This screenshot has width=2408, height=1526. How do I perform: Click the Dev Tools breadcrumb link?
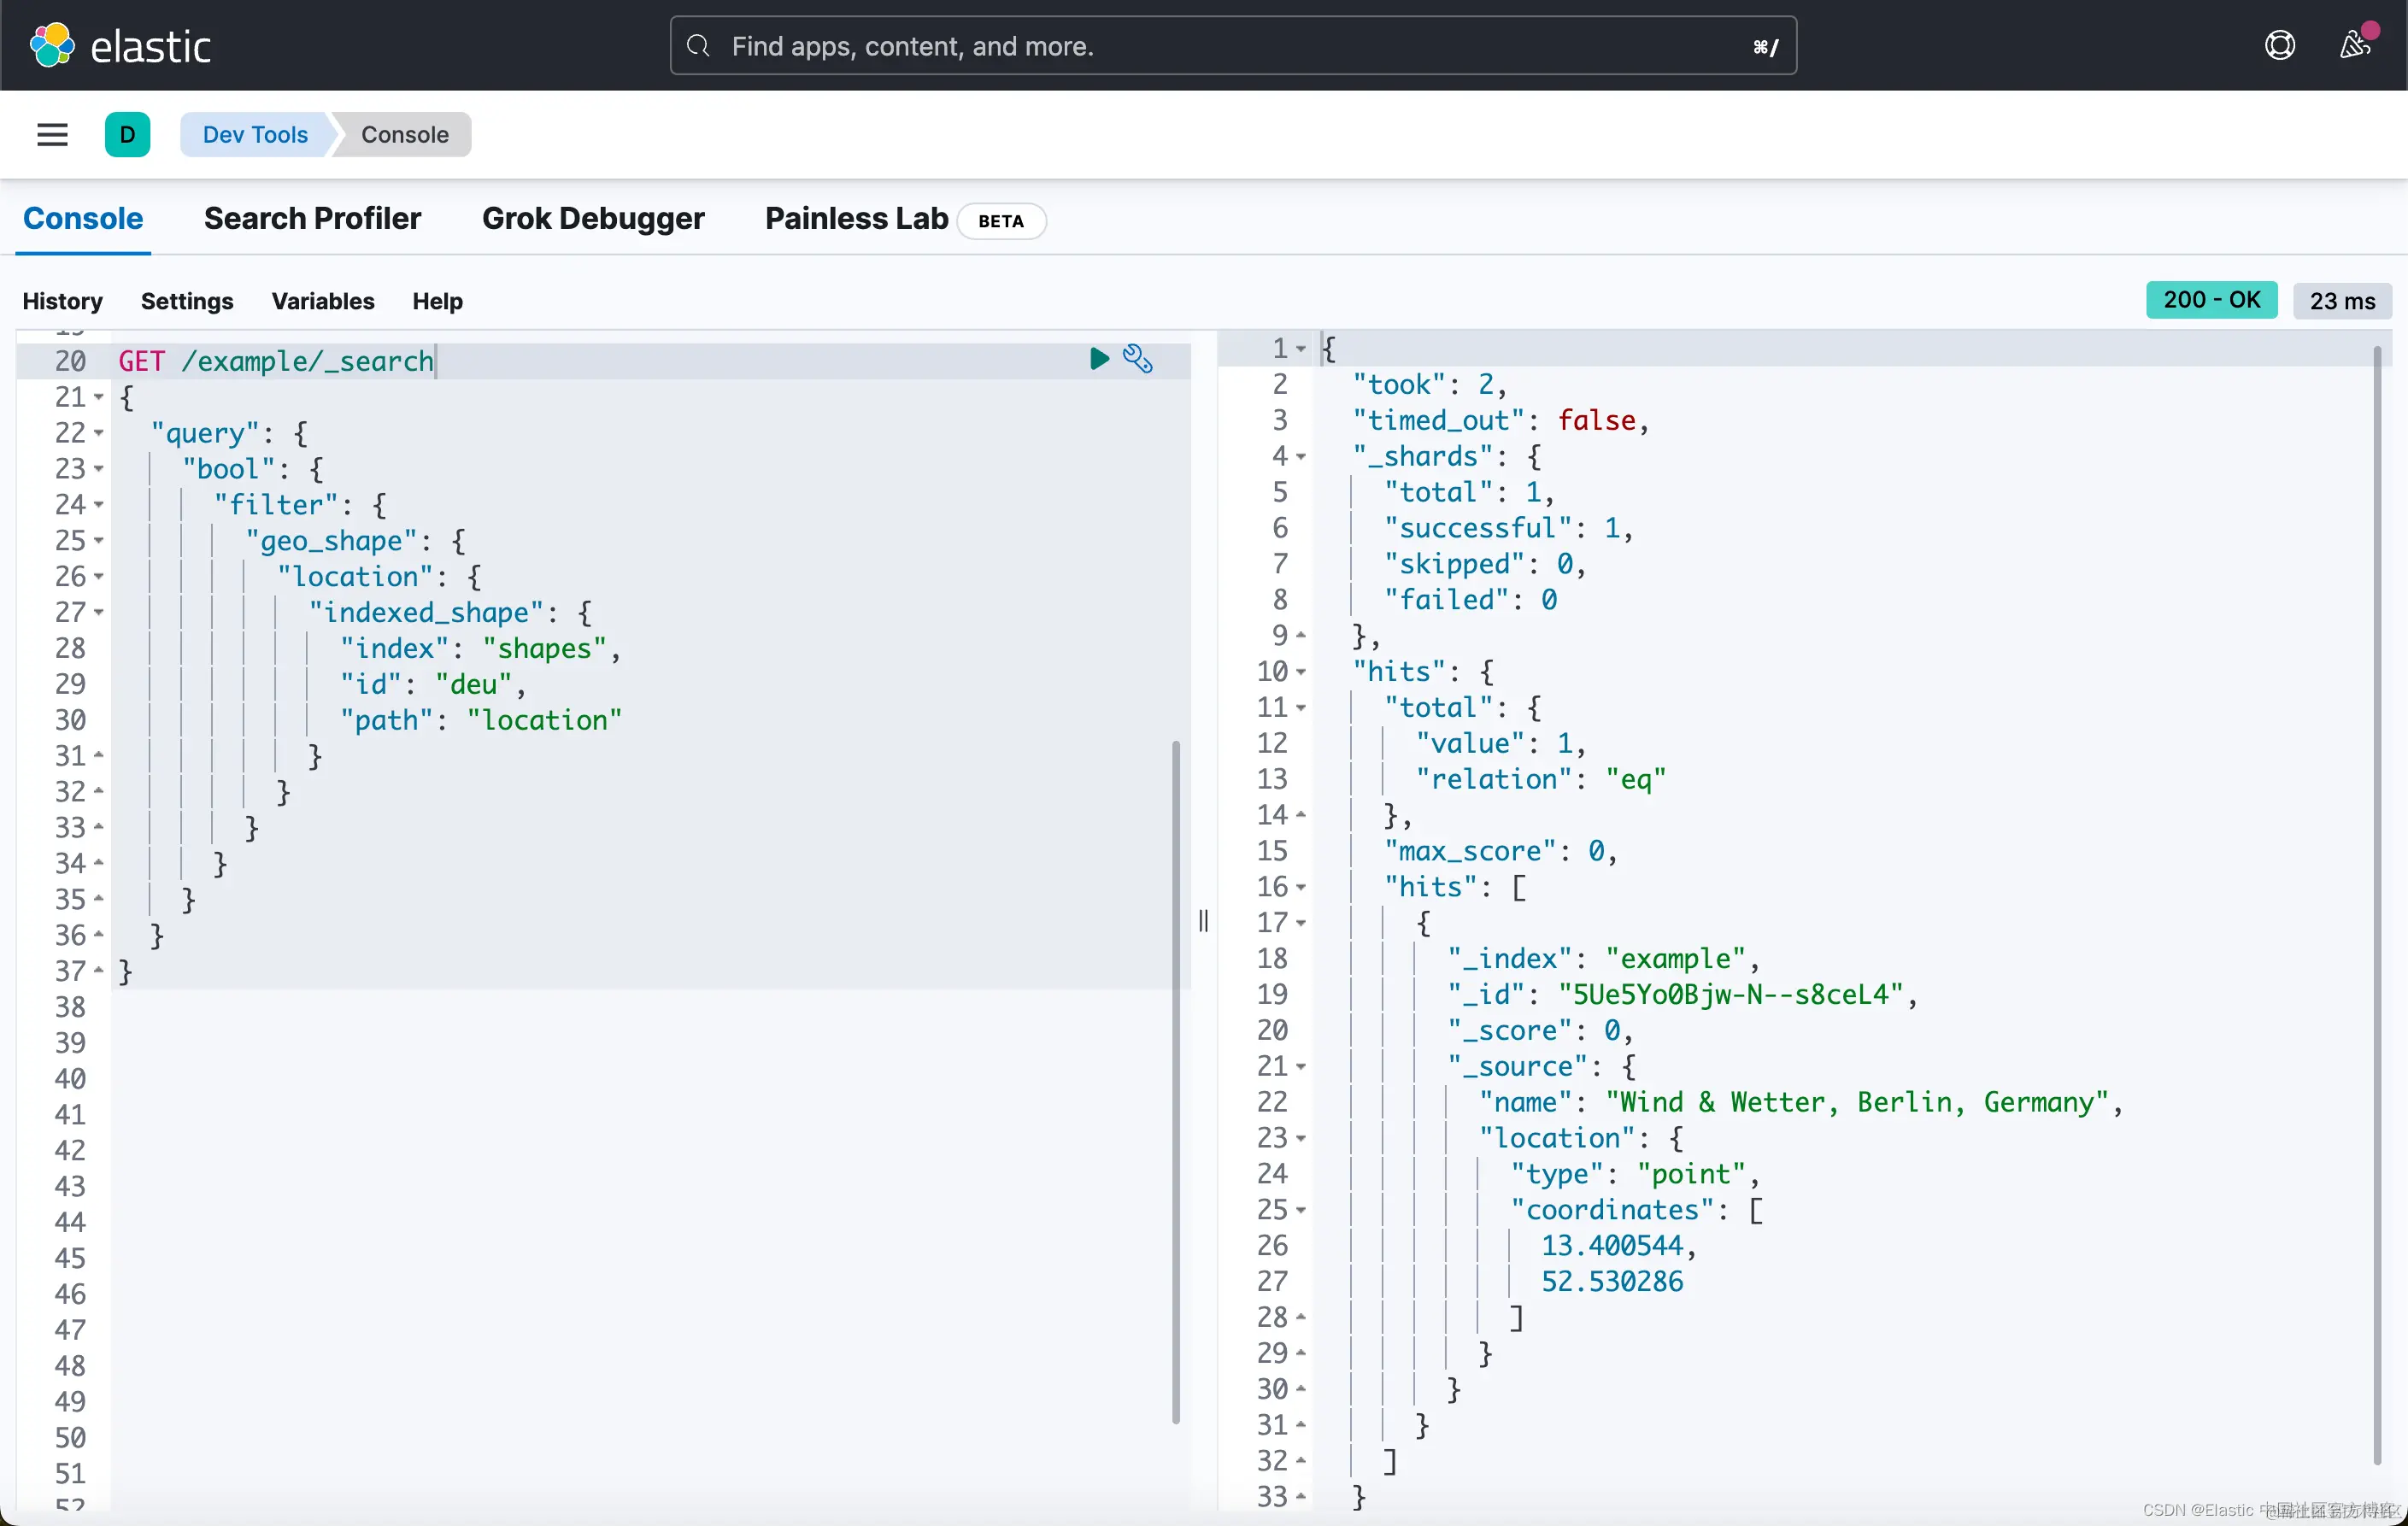[255, 134]
